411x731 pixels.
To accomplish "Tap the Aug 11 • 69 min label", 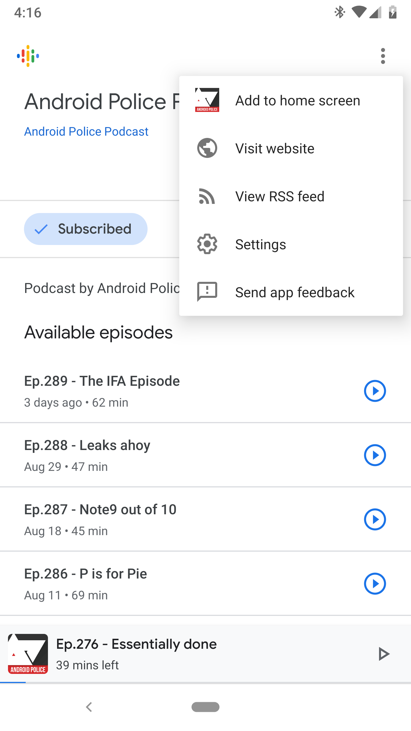I will pos(66,595).
